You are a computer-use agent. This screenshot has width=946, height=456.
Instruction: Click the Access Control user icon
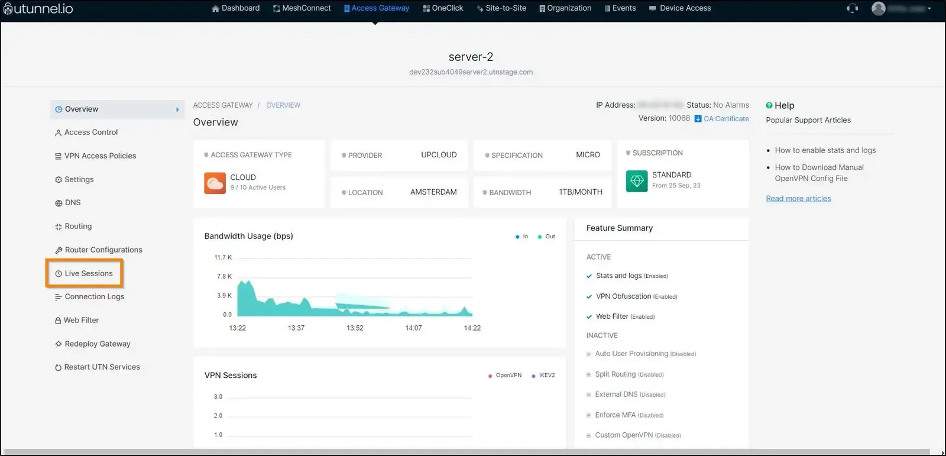click(58, 133)
